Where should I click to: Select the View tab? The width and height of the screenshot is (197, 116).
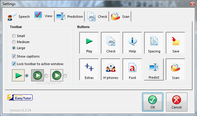pos(43,16)
